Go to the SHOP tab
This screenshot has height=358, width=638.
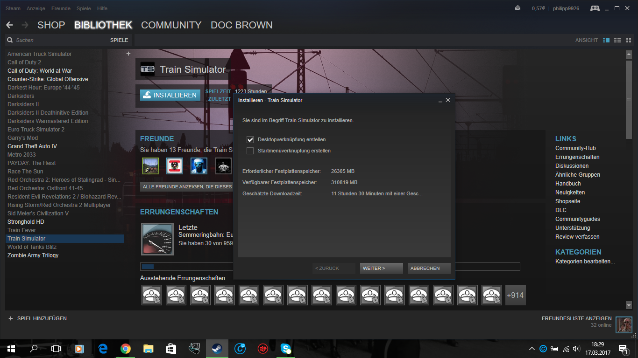[x=51, y=25]
